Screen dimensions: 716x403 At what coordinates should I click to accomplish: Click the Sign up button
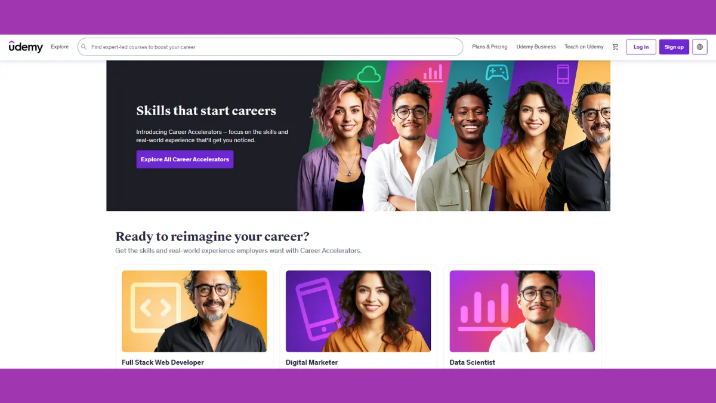coord(674,47)
